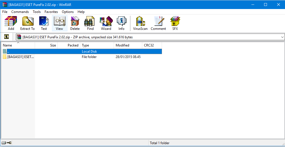Open the Find binoculars tool

pos(90,23)
